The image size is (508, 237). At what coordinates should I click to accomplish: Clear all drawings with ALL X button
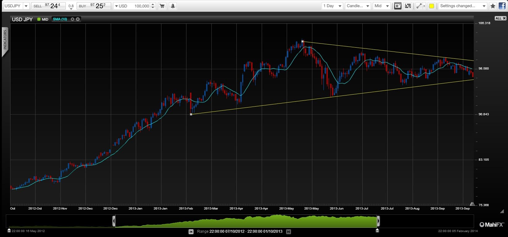tap(500, 18)
